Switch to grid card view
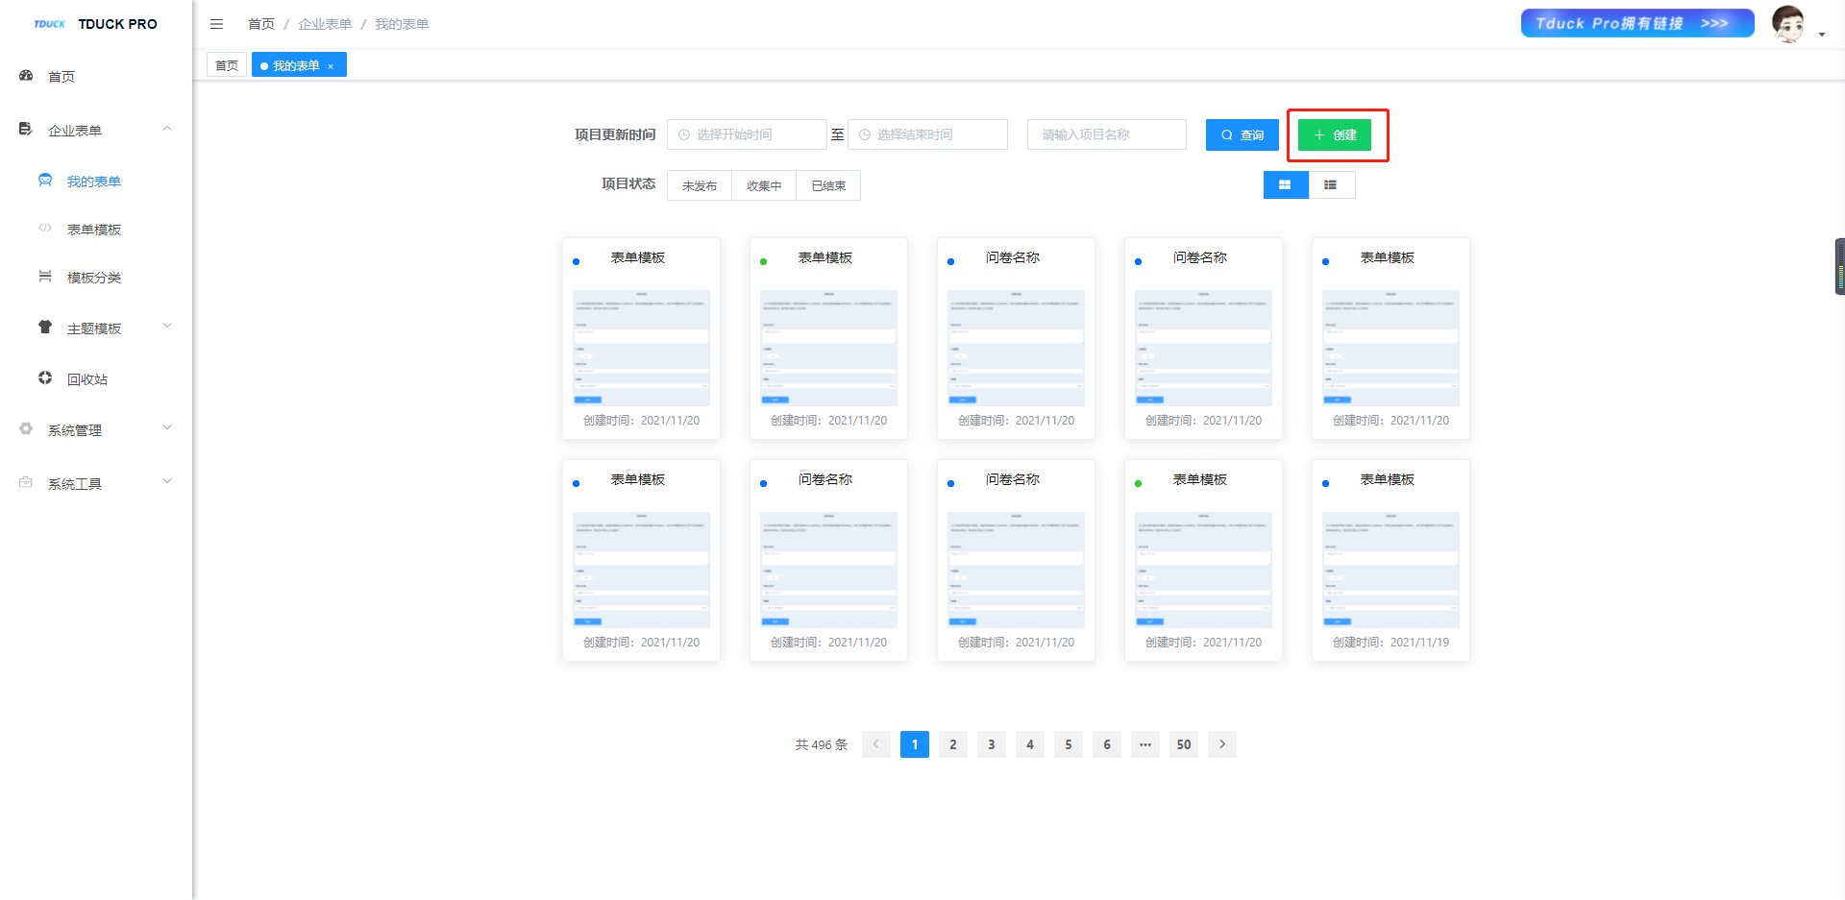The width and height of the screenshot is (1845, 900). pyautogui.click(x=1285, y=184)
